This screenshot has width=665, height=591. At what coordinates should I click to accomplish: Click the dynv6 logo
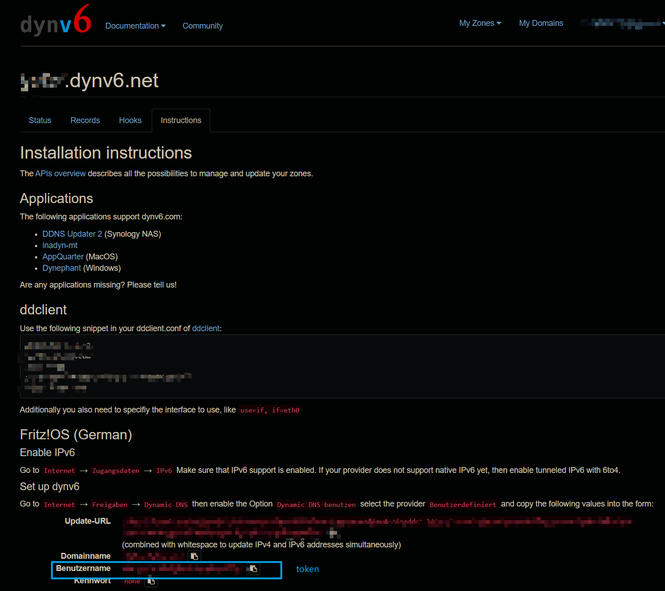[56, 21]
